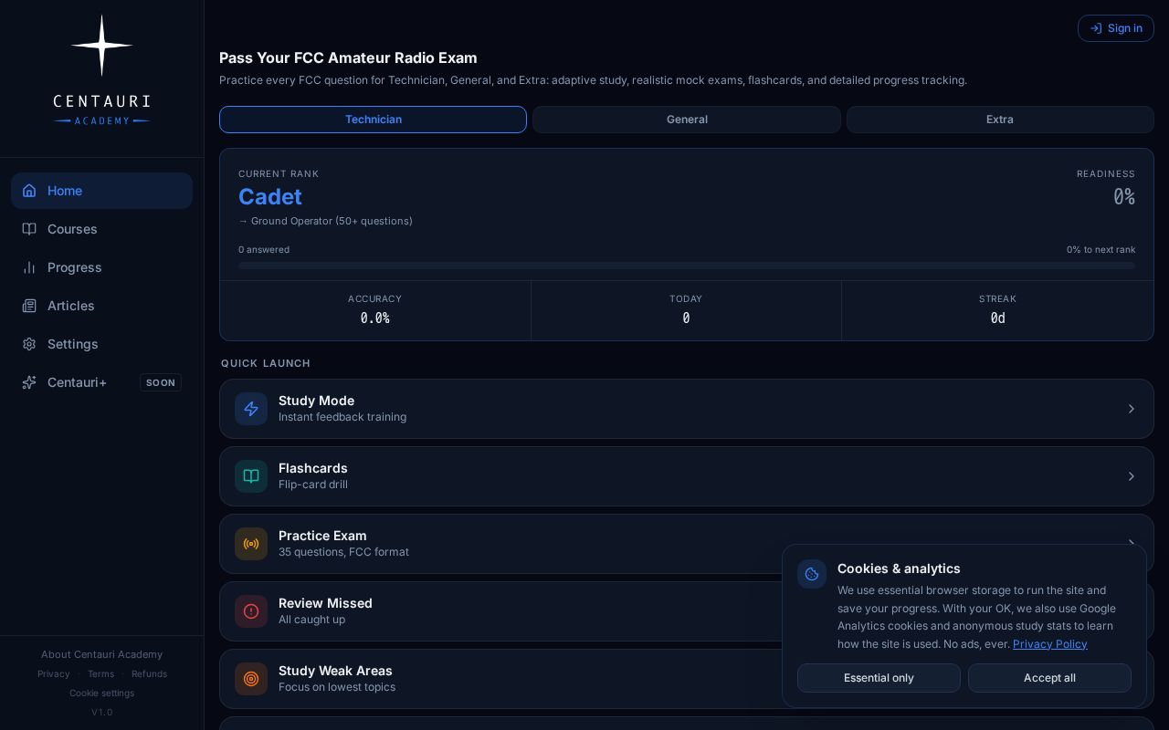The height and width of the screenshot is (730, 1169).
Task: Click the Sign in arrow icon
Action: (x=1096, y=28)
